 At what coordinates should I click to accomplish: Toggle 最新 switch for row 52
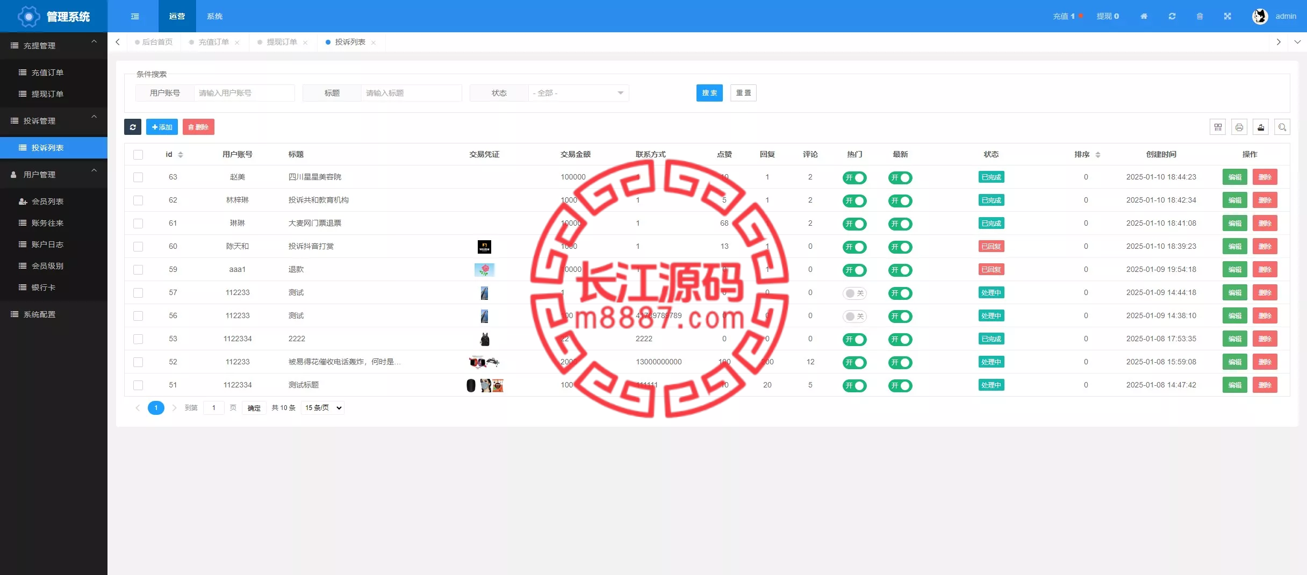click(900, 363)
